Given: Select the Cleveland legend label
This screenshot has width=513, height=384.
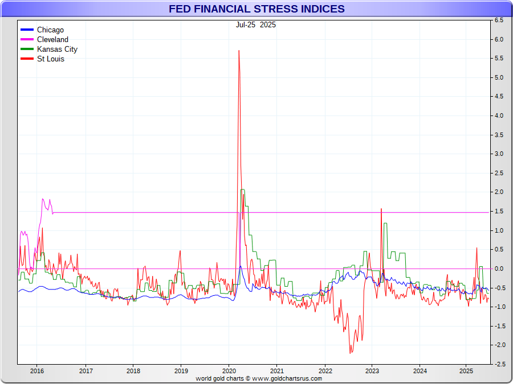Looking at the screenshot, I should pos(52,39).
